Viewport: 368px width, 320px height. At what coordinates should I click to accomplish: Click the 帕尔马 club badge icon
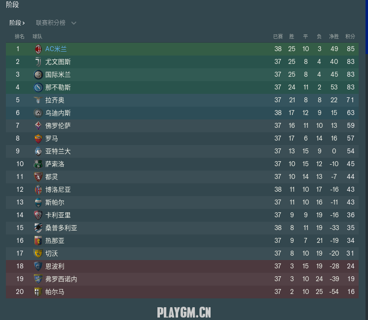coord(38,292)
